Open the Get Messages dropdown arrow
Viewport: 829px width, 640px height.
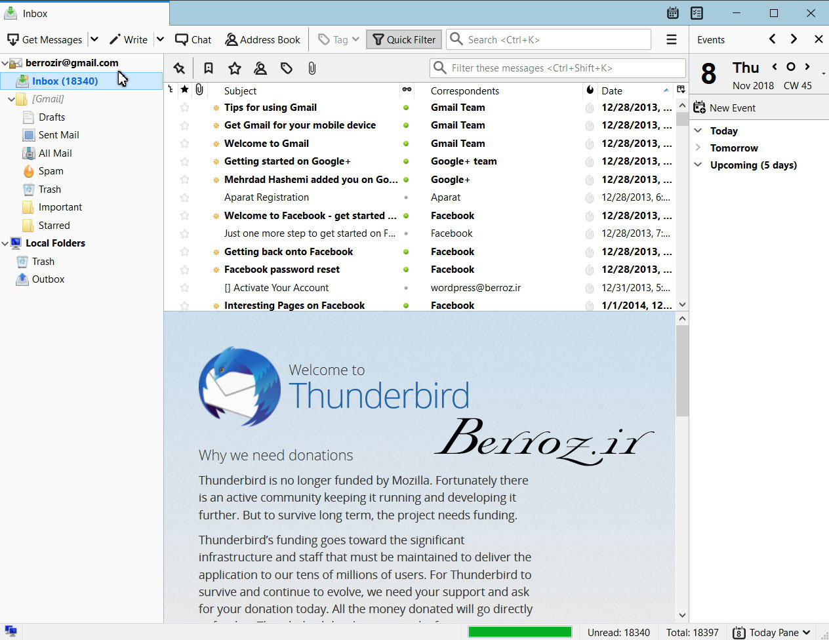point(94,39)
